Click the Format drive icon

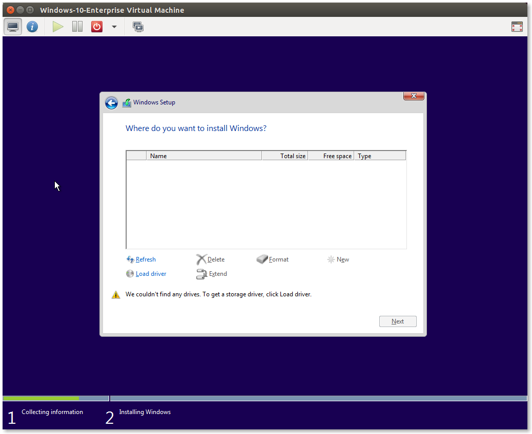(262, 259)
